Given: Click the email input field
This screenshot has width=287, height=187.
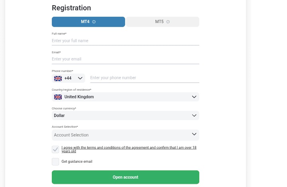Looking at the screenshot, I should (126, 59).
